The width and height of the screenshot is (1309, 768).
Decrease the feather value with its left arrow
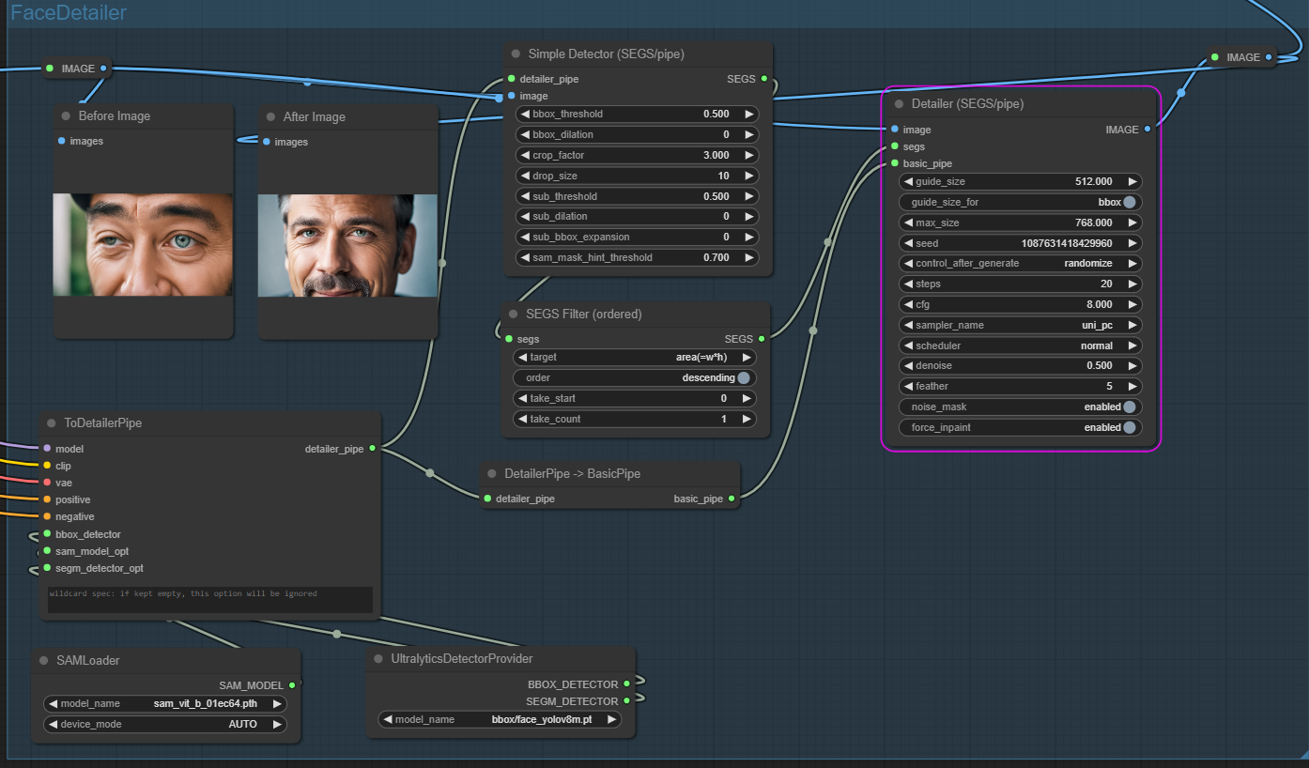coord(907,386)
